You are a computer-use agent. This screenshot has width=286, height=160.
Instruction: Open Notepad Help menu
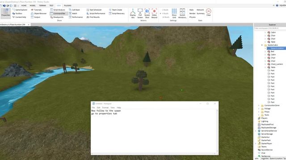coord(119,108)
